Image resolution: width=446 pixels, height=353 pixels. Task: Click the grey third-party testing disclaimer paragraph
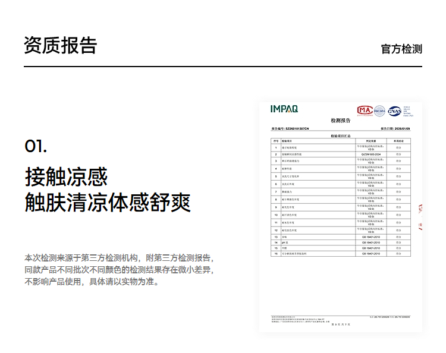pyautogui.click(x=119, y=270)
